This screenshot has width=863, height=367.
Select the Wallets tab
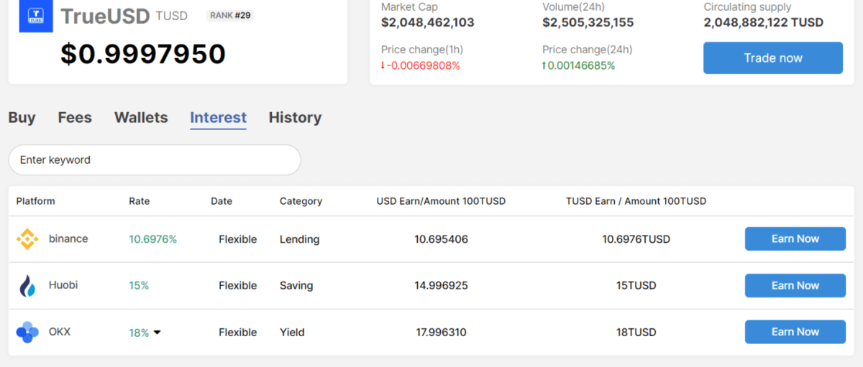[141, 118]
